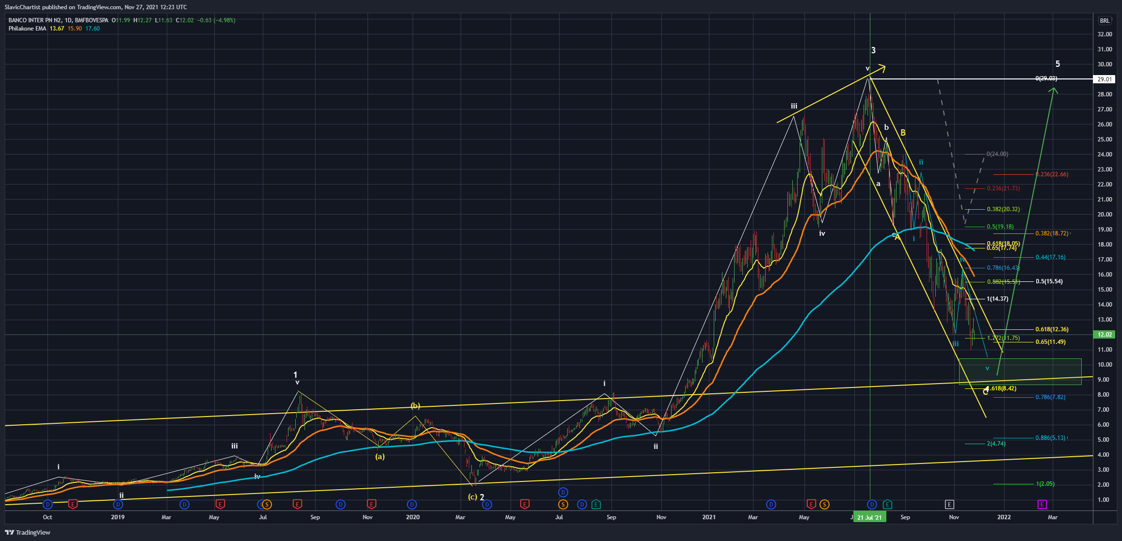Click the 0.786(7.82) Fibonacci level label

pos(1050,397)
